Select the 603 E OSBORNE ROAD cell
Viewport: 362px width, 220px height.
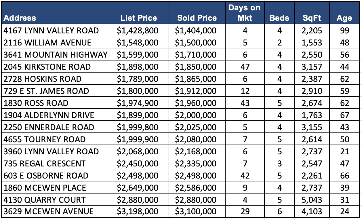click(46, 176)
